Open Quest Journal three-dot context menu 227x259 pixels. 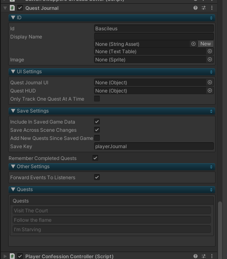212,8
